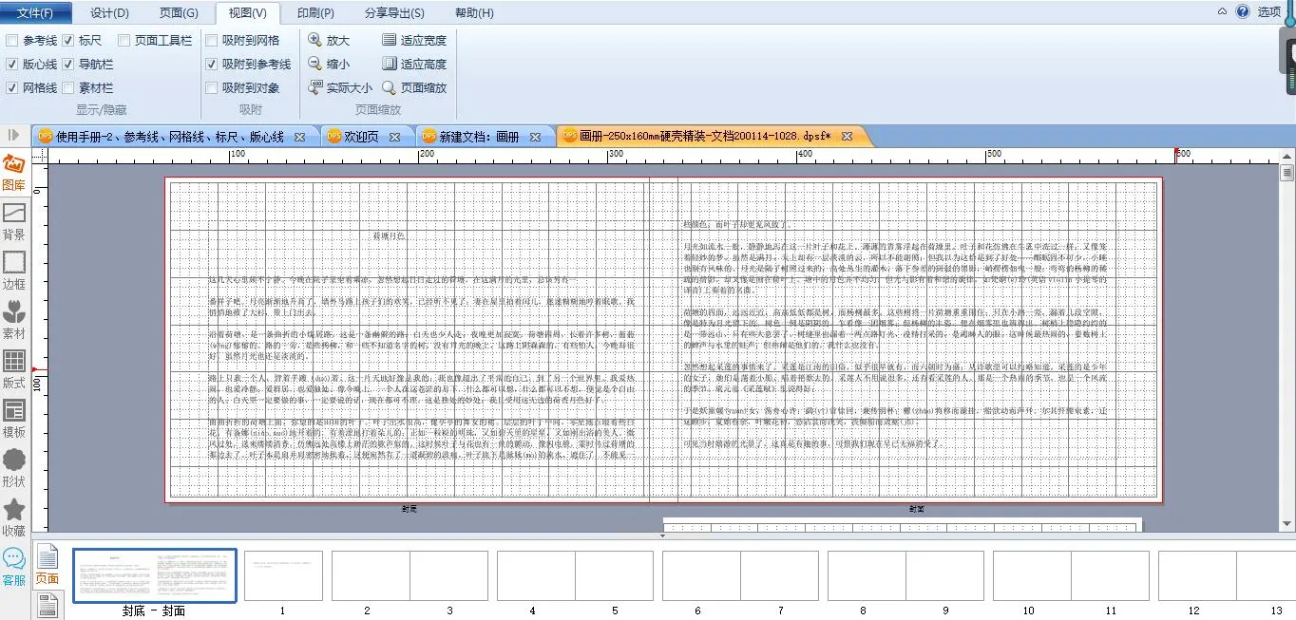Collapse page navigator with small triangle handle
The image size is (1296, 620).
coord(662,536)
